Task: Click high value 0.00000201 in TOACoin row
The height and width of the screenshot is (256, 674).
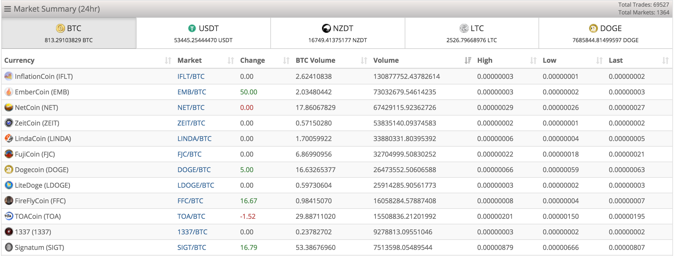Action: pyautogui.click(x=495, y=216)
